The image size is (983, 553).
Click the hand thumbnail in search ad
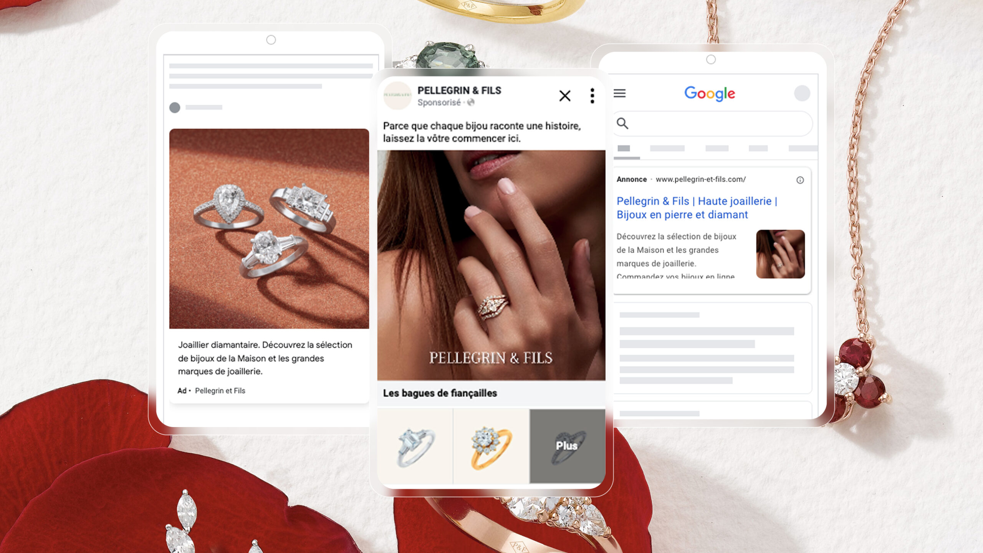780,254
